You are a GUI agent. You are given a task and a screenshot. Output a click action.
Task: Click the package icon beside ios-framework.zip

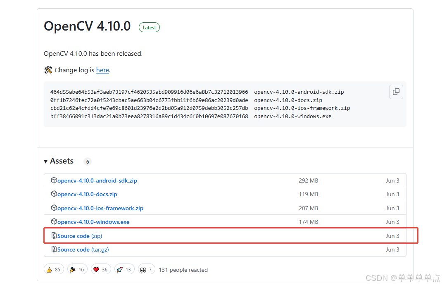click(54, 208)
